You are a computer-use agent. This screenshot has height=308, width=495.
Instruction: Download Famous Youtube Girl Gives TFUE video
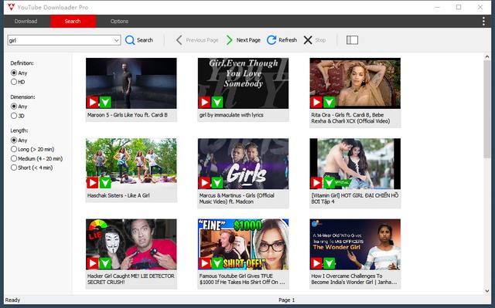(217, 263)
